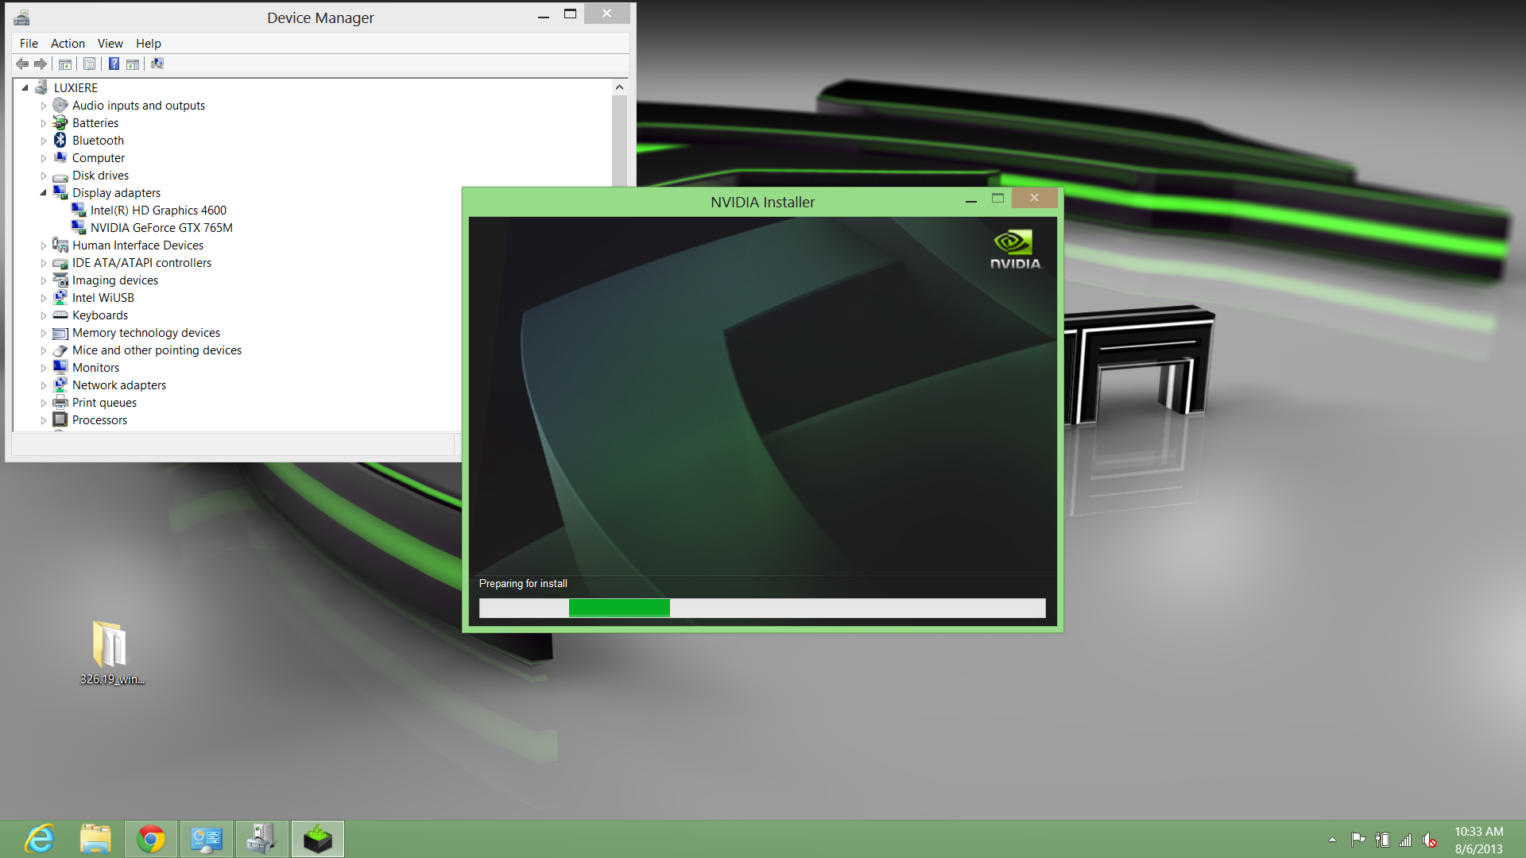Expand the Bluetooth node

pyautogui.click(x=44, y=141)
